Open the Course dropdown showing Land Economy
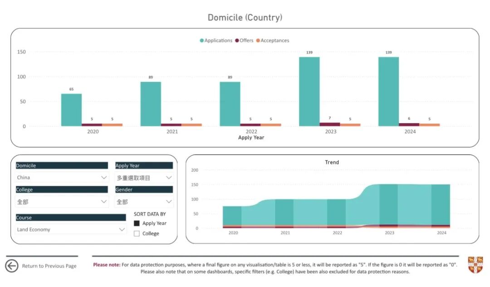490x287 pixels. pyautogui.click(x=70, y=230)
